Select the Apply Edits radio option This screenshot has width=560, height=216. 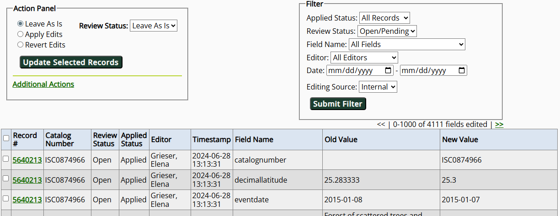pos(20,34)
